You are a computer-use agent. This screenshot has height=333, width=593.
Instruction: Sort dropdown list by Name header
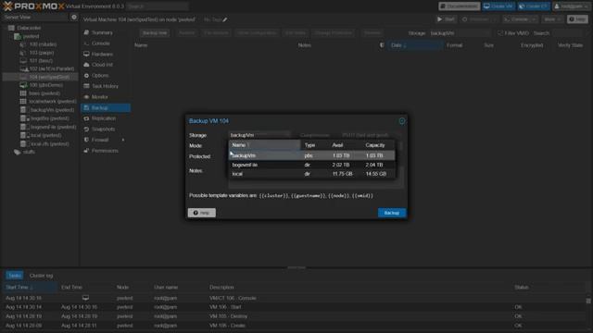point(264,145)
